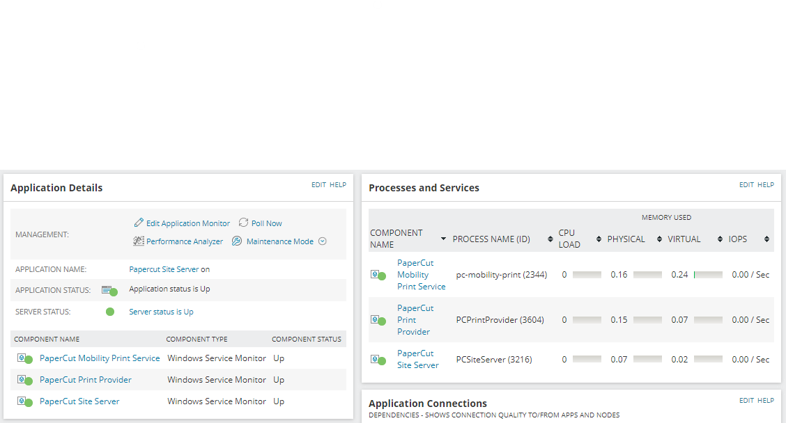Click the Maintenance Mode link

point(279,241)
